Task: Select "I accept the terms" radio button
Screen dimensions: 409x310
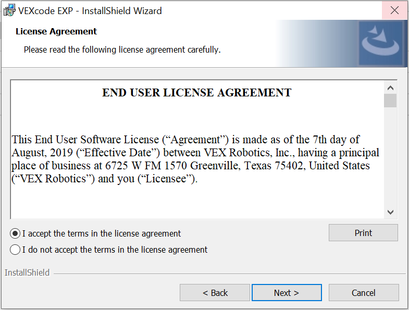Action: (15, 233)
